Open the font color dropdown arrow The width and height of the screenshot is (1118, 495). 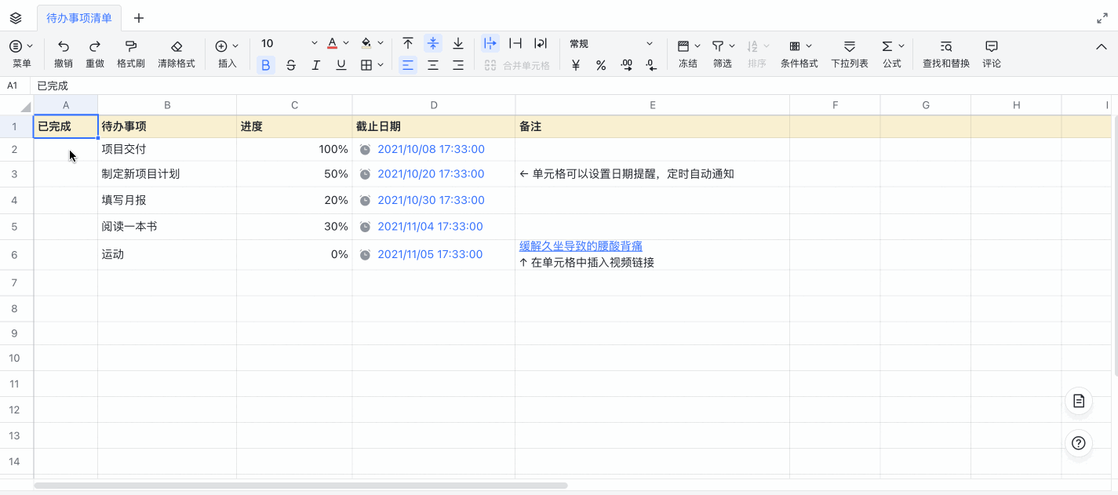point(346,43)
